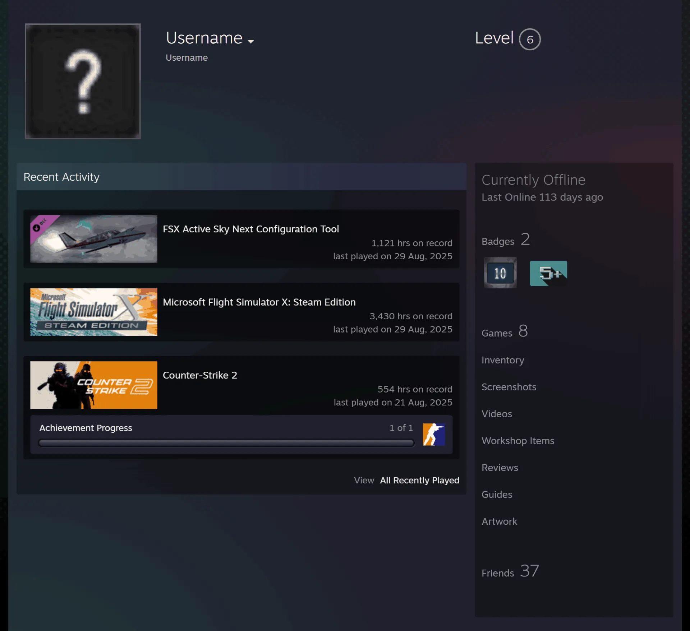The width and height of the screenshot is (690, 631).
Task: Open the Artwork section
Action: (499, 521)
